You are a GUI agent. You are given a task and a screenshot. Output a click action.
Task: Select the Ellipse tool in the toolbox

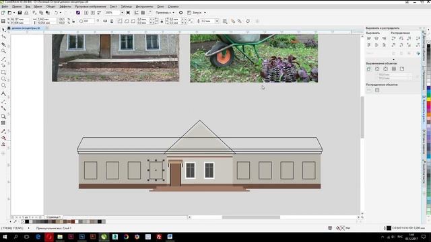pos(3,79)
